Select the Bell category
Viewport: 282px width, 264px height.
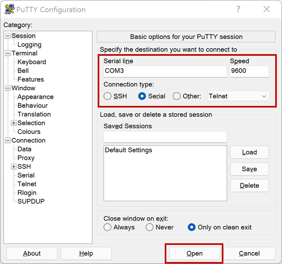point(23,70)
